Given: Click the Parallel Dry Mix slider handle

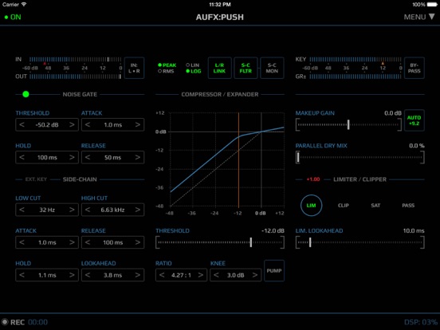Looking at the screenshot, I should [298, 157].
